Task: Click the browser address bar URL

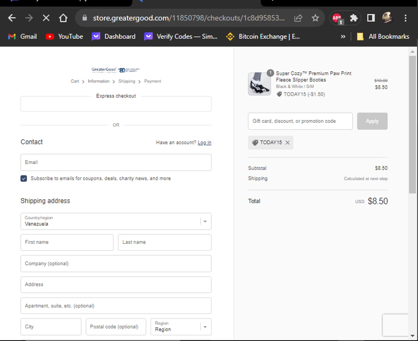Action: (x=189, y=18)
